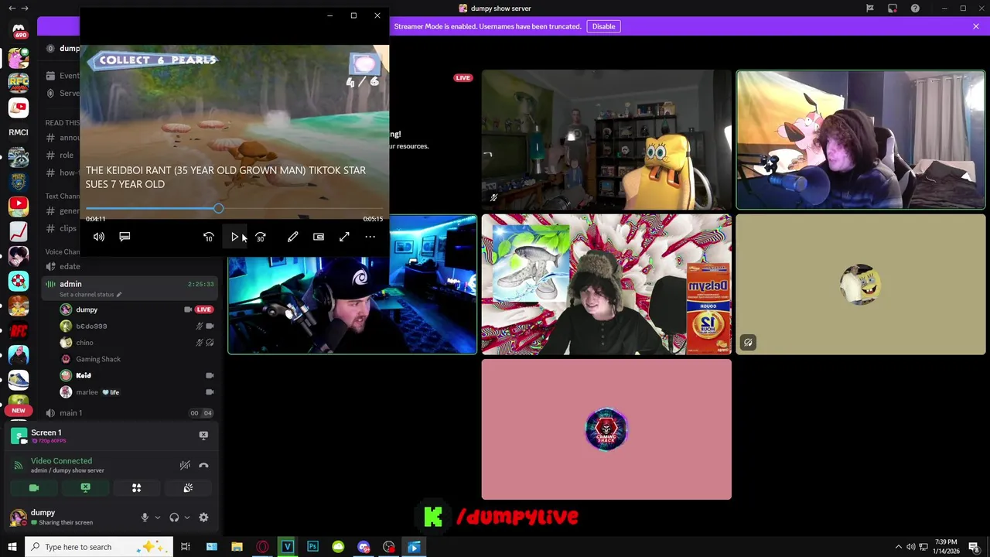The width and height of the screenshot is (990, 557).
Task: Set a channel status for admin
Action: tap(90, 295)
